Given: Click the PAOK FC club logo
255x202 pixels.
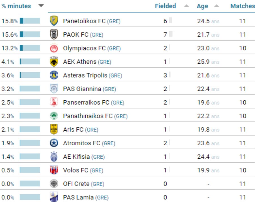Looking at the screenshot, I should [x=54, y=35].
